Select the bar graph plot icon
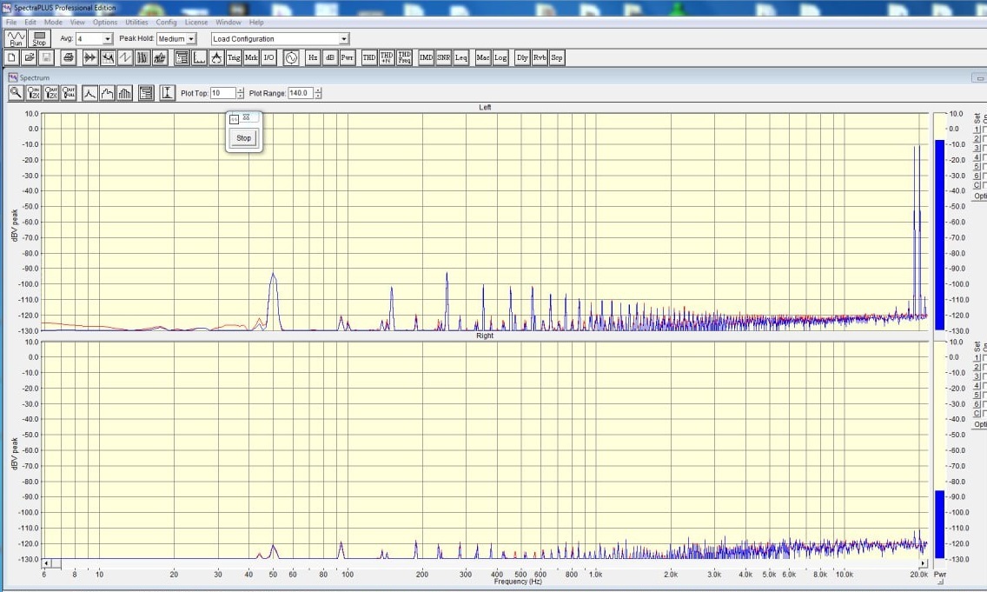The image size is (987, 592). (124, 93)
